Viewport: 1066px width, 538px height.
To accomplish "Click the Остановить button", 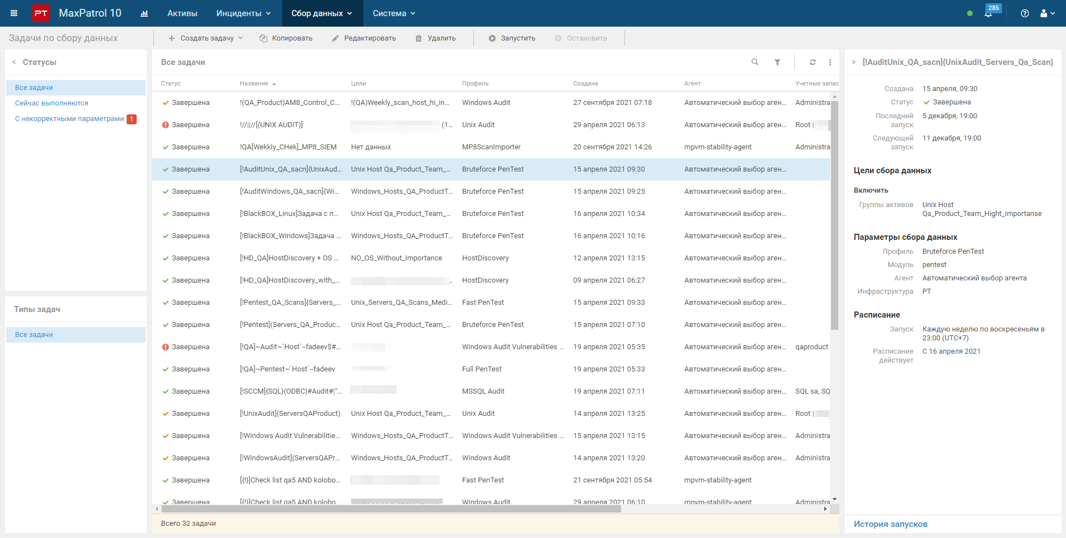I will (x=581, y=38).
